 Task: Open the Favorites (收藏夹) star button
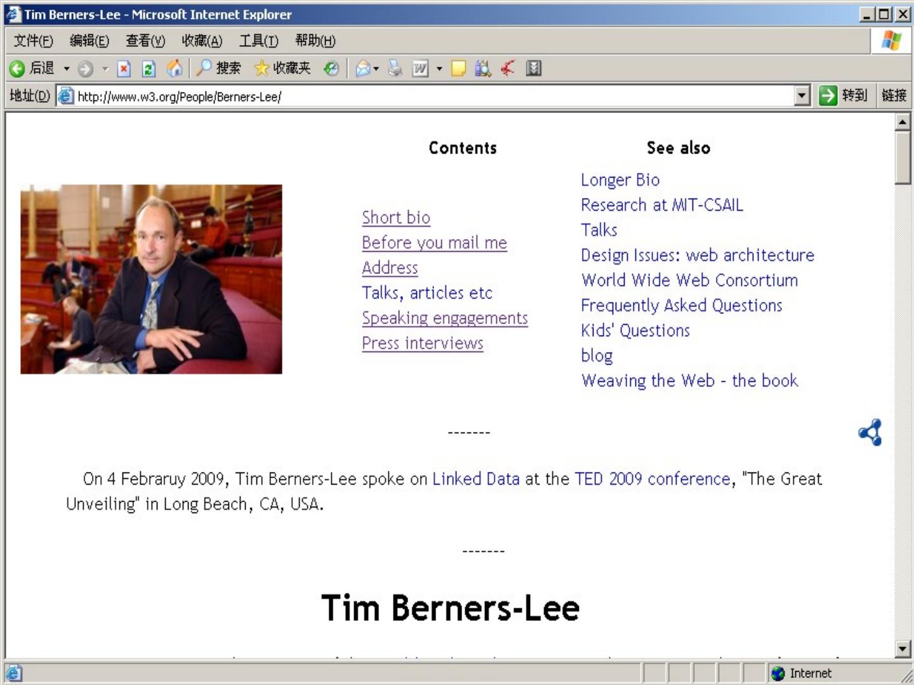coord(282,68)
